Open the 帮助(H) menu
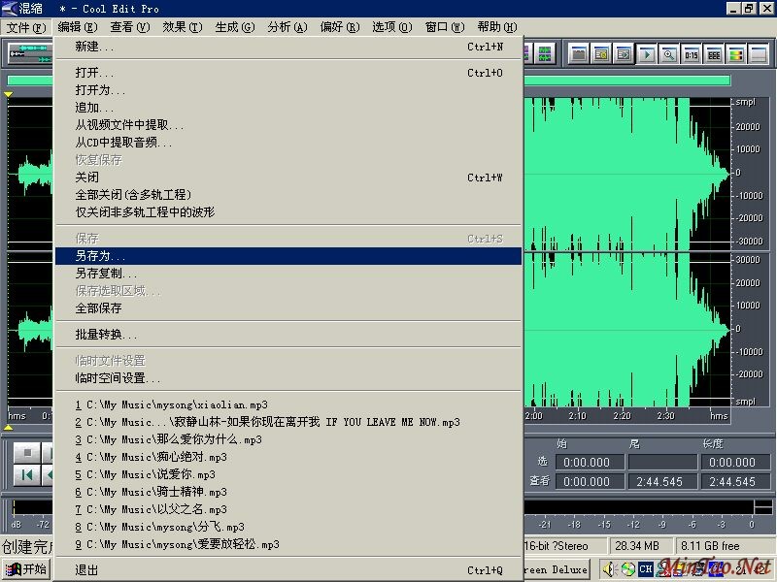Screen dimensions: 777x582 [x=496, y=27]
